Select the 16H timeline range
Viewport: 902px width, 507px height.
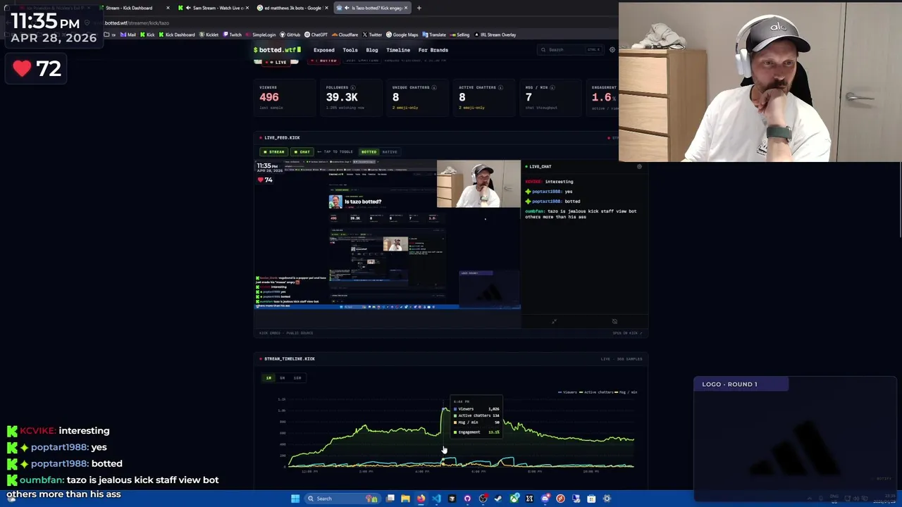click(x=297, y=378)
